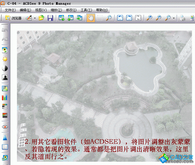Rotate image clockwise
The width and height of the screenshot is (195, 165).
coord(129,18)
